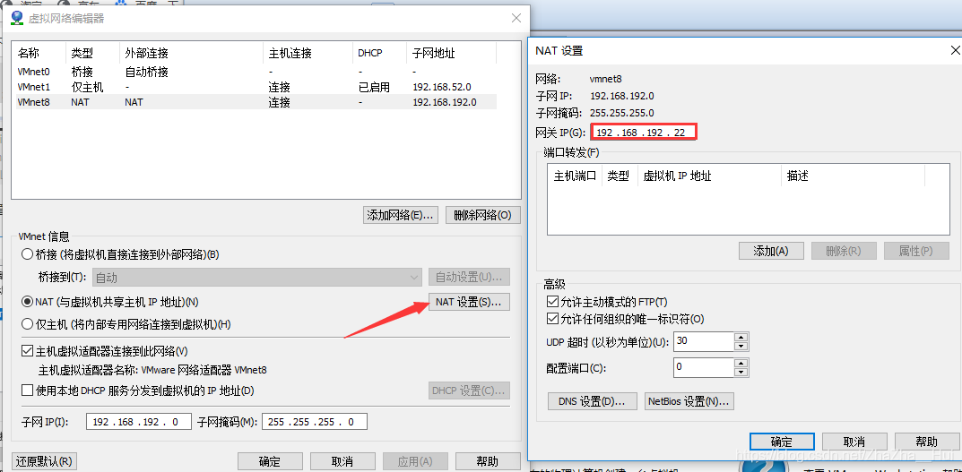Click the 还原默认(R) button
The image size is (962, 472).
point(44,461)
